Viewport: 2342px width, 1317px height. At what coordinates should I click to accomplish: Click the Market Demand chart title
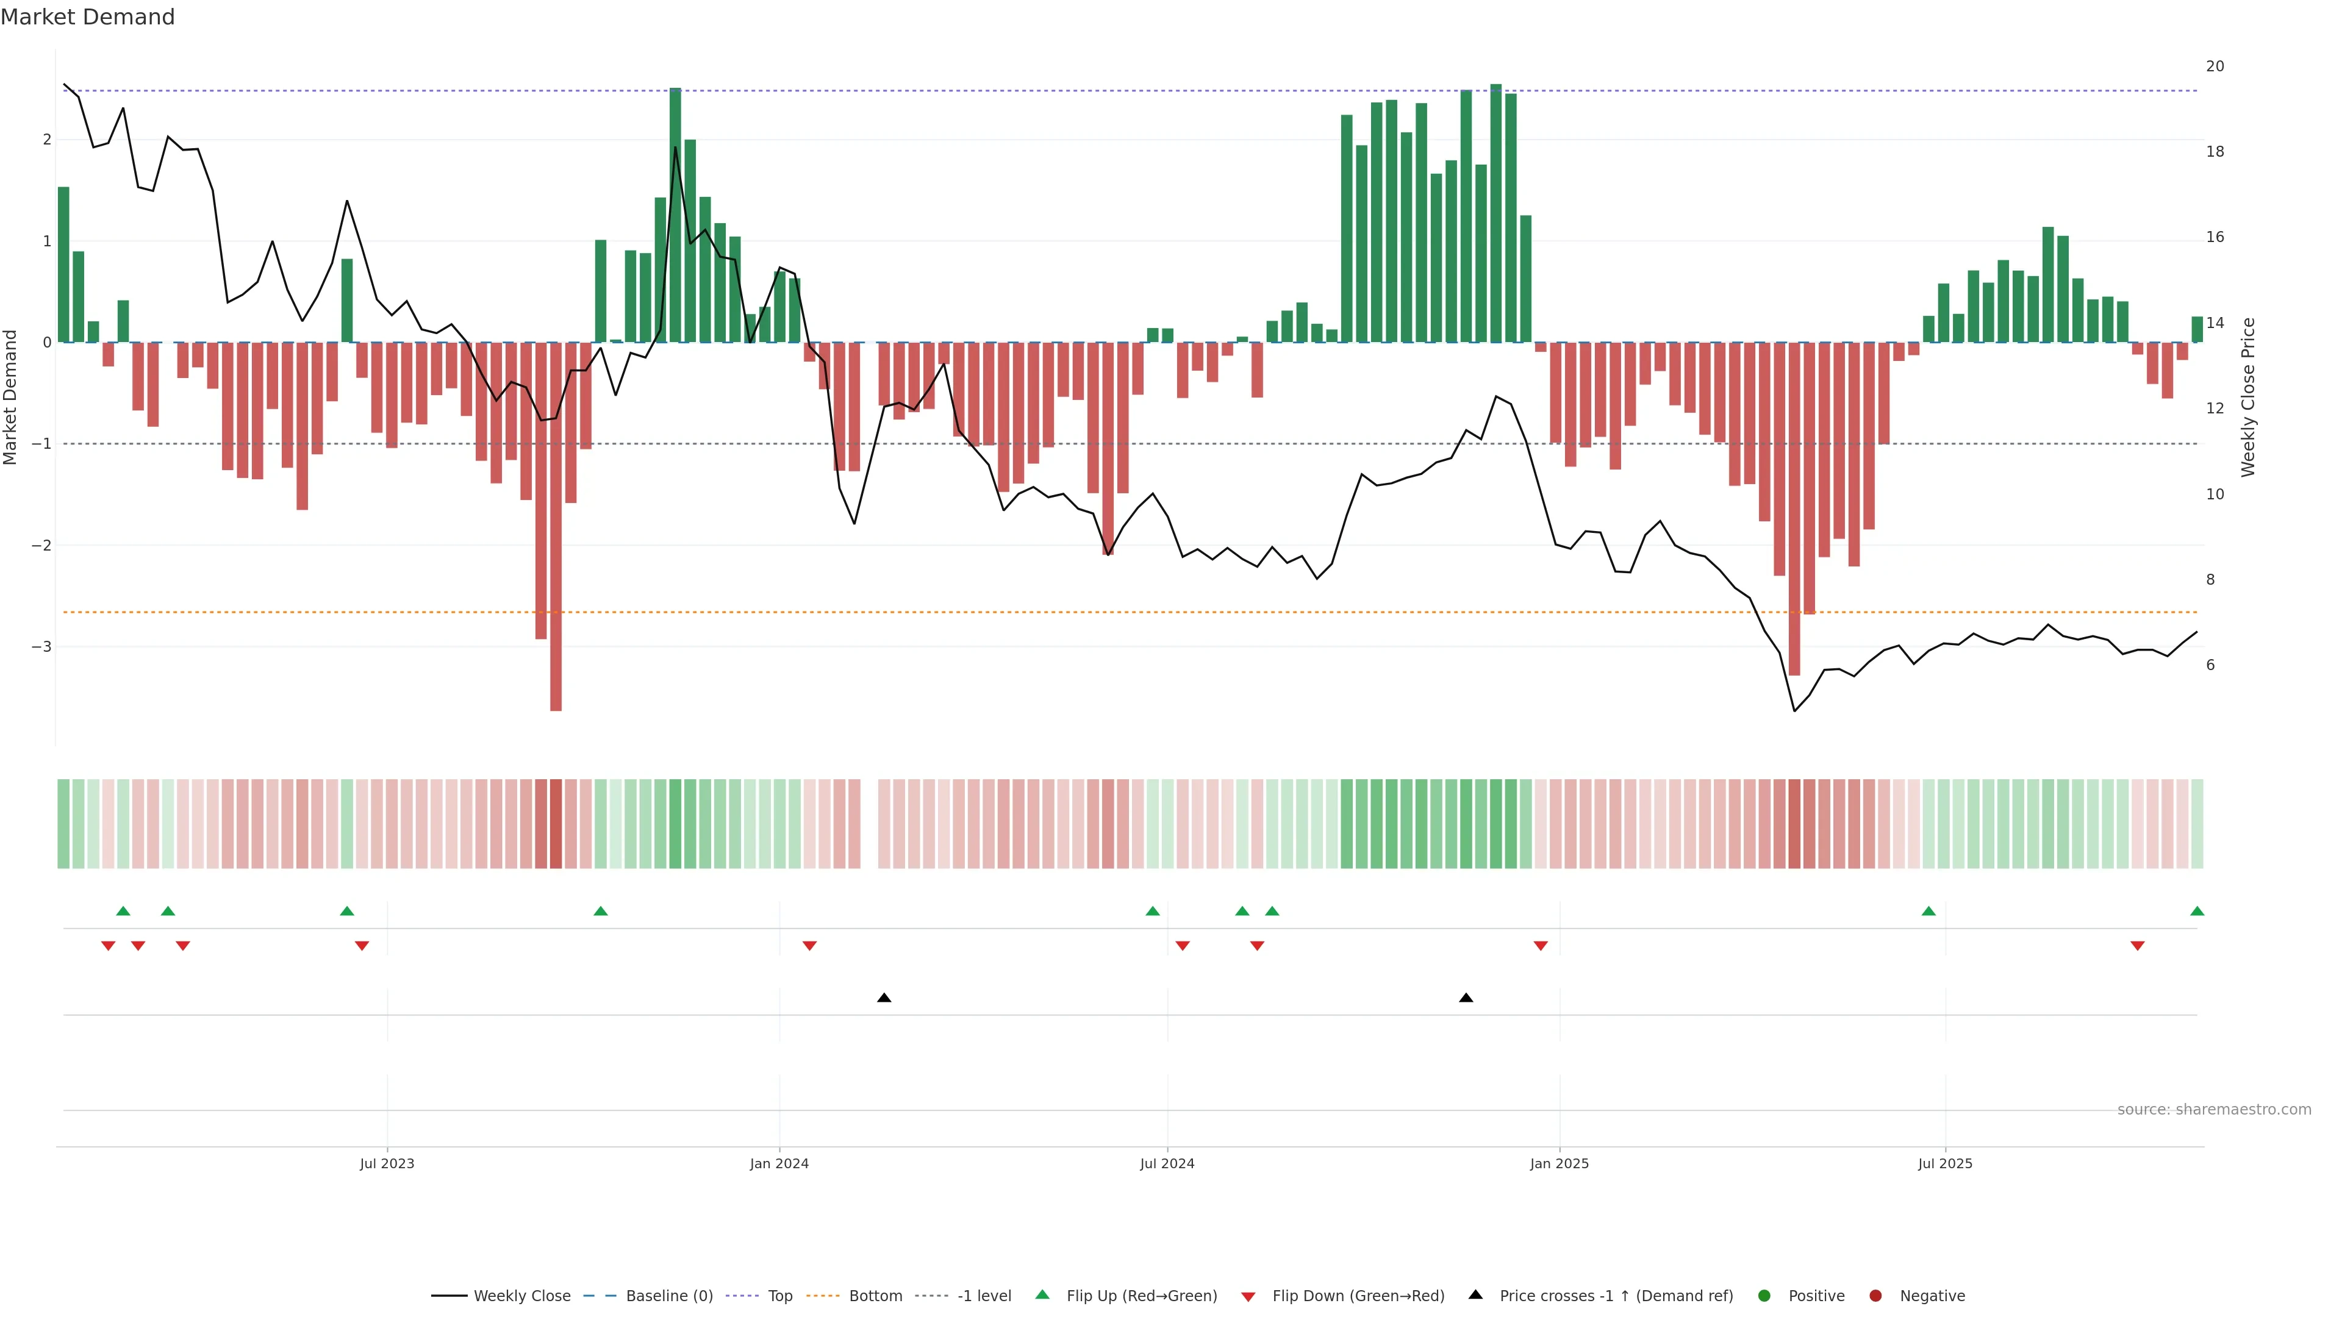coord(87,17)
